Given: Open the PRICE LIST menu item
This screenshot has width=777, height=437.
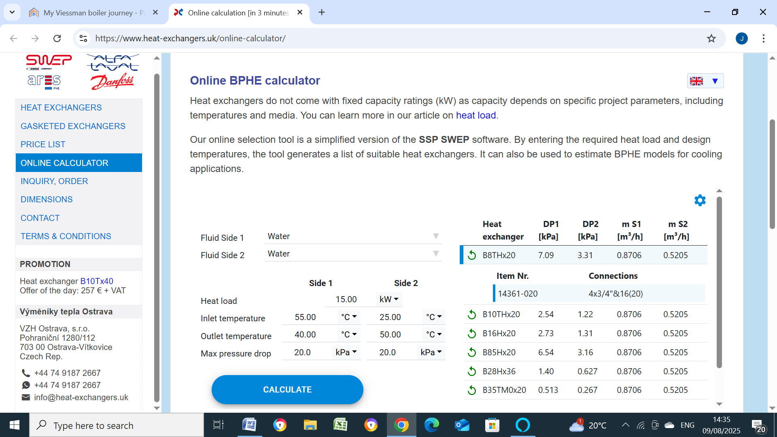Looking at the screenshot, I should (43, 144).
